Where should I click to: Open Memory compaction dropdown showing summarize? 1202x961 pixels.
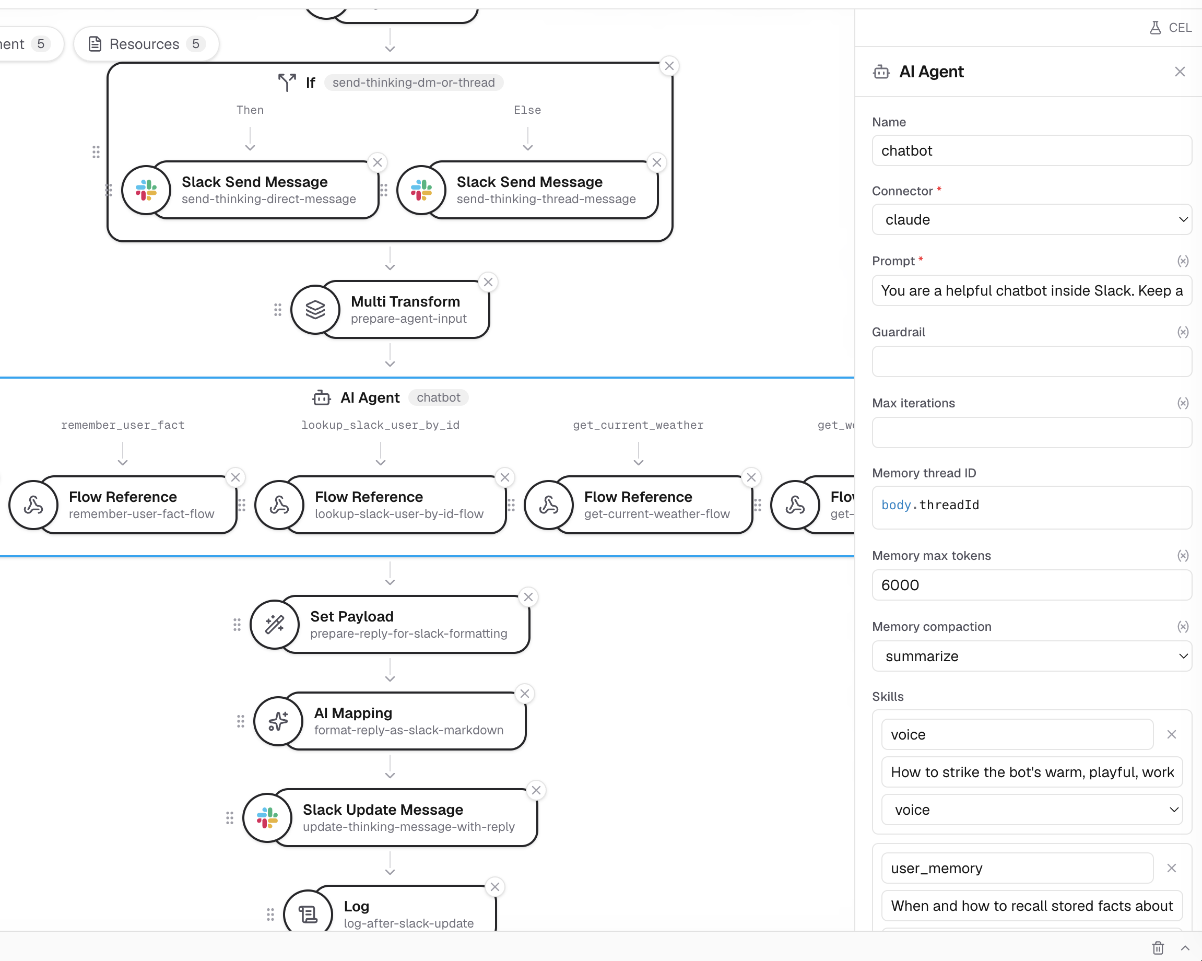1031,657
